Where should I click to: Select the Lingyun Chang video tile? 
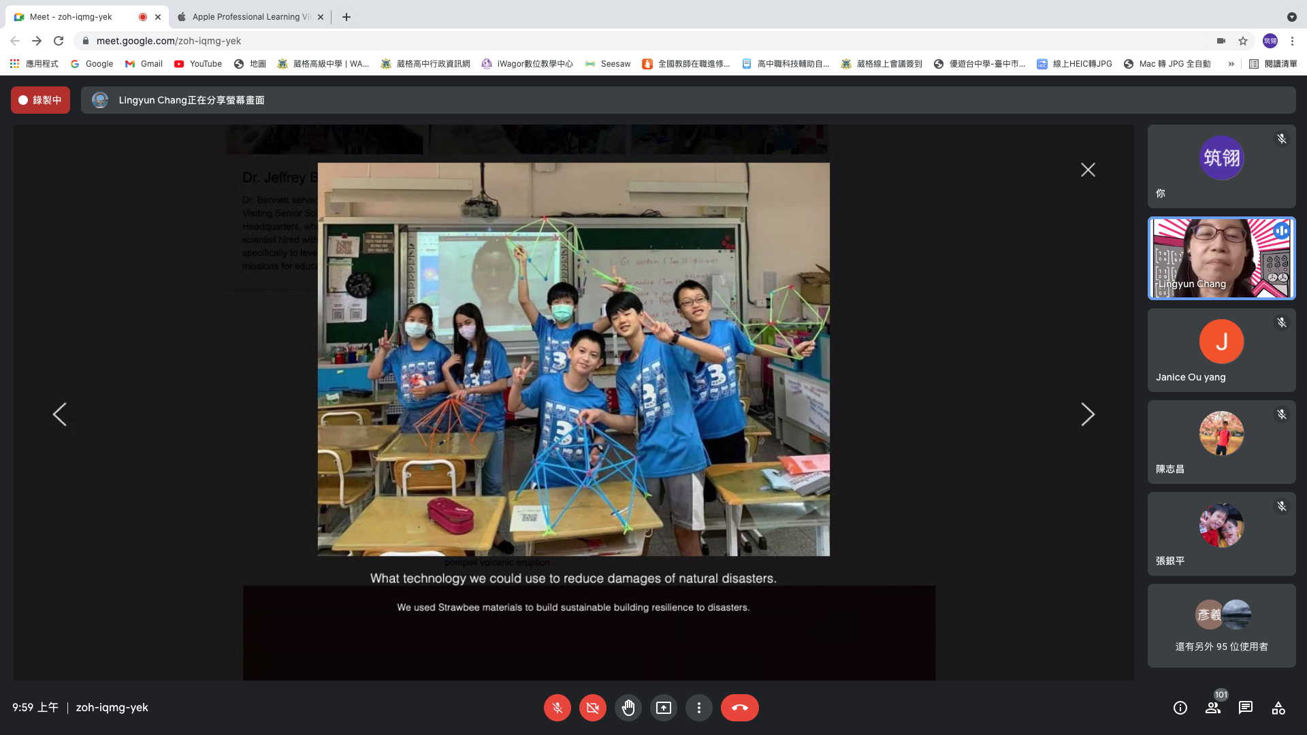click(1221, 259)
